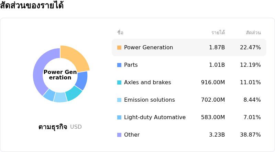The image size is (275, 152).
Task: Click the รายได้ column header
Action: tap(218, 33)
